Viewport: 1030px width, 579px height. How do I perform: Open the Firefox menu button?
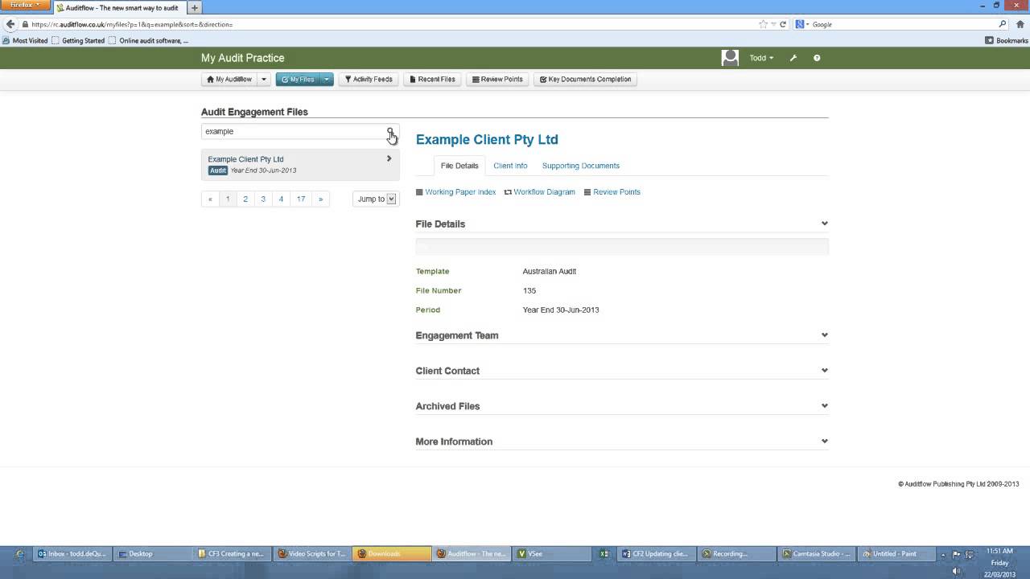tap(25, 6)
